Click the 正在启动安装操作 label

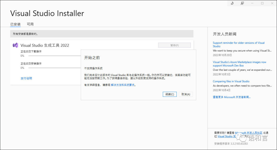click(31, 64)
